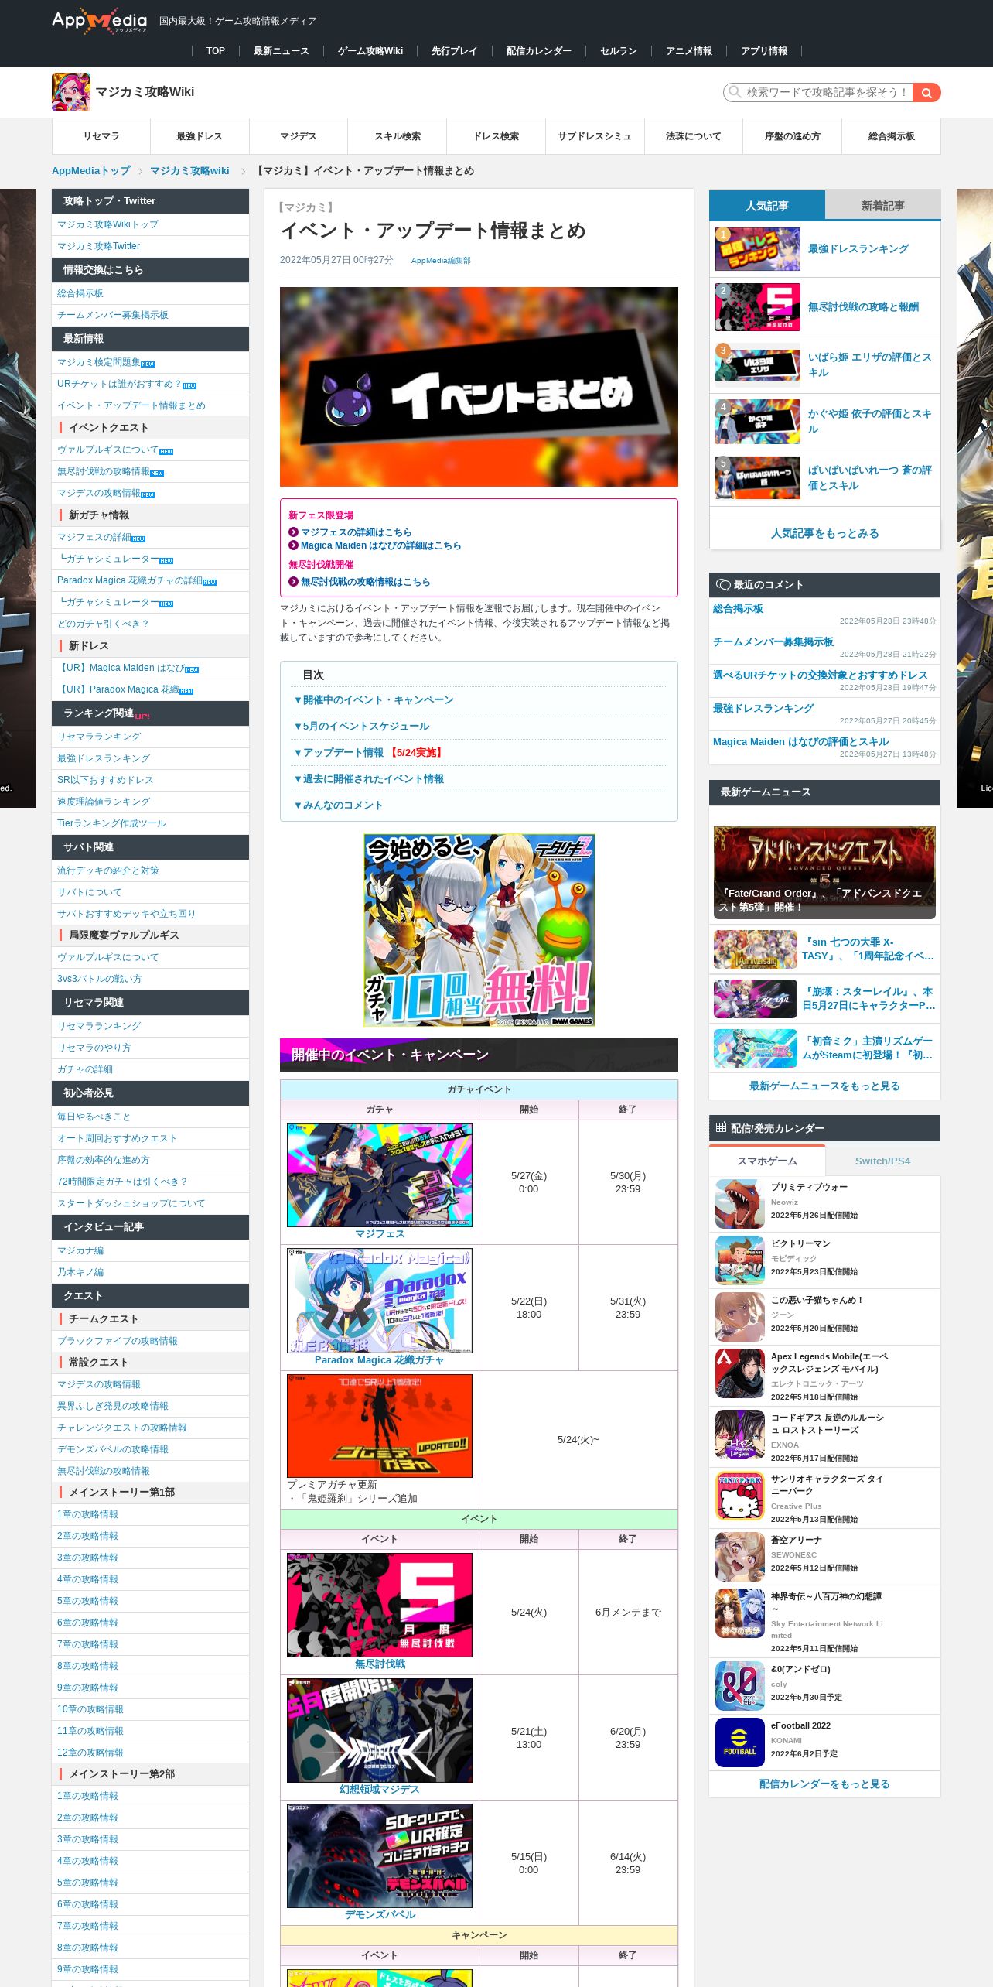The height and width of the screenshot is (1987, 993).
Task: Click the Paradox Magica 花織ガチャ banner image
Action: pyautogui.click(x=380, y=1301)
